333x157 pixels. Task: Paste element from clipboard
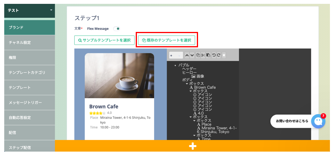pyautogui.click(x=208, y=55)
